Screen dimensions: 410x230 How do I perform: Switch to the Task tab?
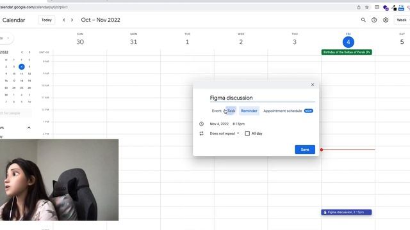pyautogui.click(x=231, y=111)
